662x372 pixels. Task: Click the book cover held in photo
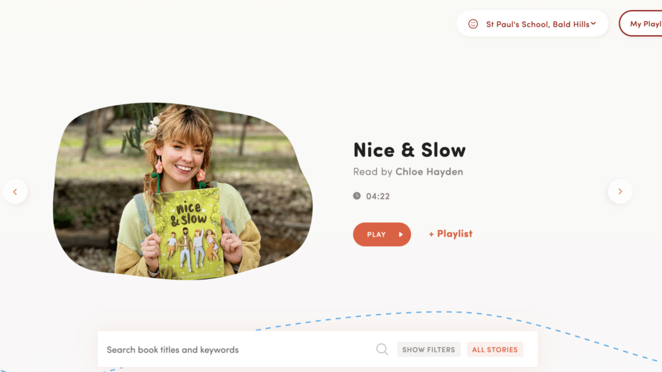[189, 234]
